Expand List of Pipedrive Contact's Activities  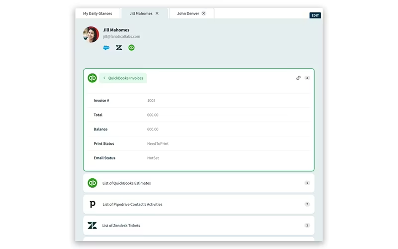click(199, 204)
